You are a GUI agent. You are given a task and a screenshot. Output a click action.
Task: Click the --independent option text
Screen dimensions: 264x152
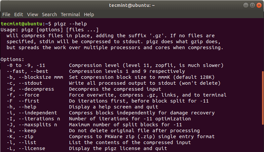point(38,113)
